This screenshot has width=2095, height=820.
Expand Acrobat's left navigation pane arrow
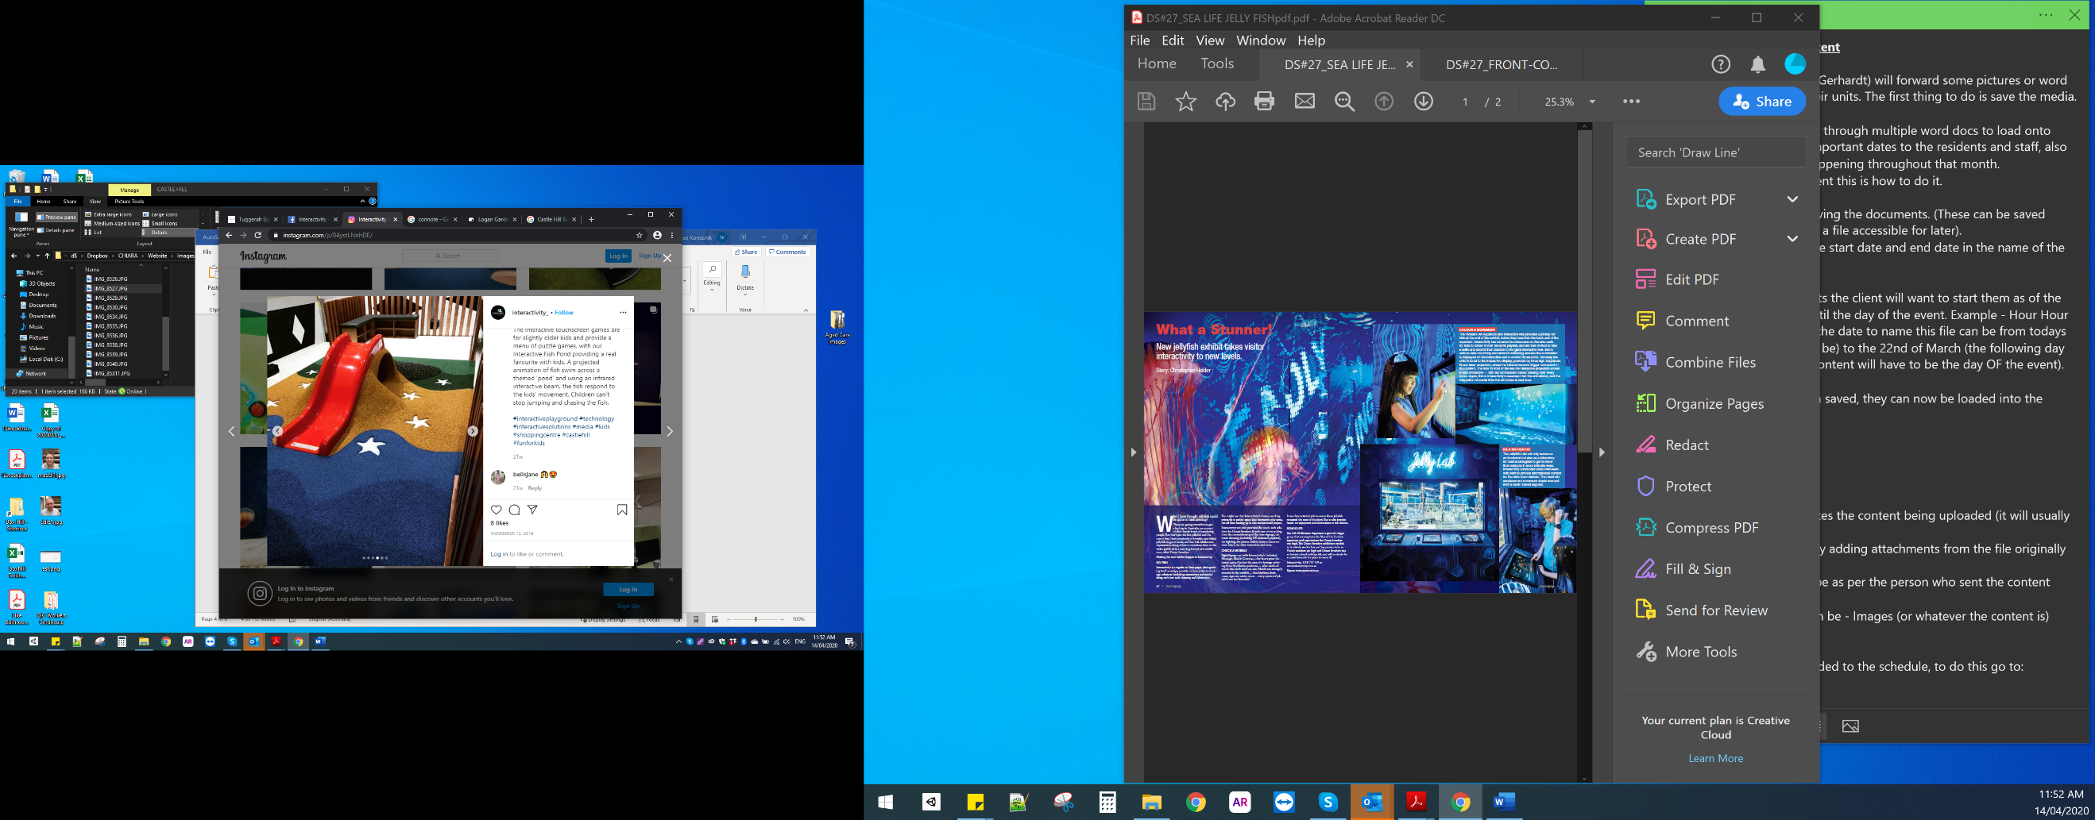[x=1134, y=452]
